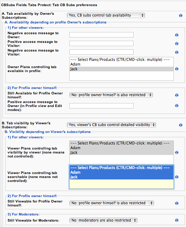
Task: Click info icon beside Positive access message to Visitor
Action: (177, 44)
